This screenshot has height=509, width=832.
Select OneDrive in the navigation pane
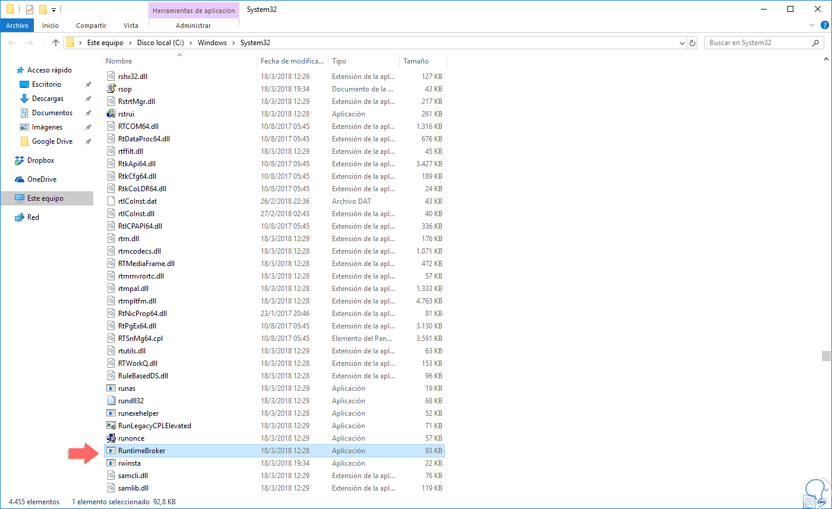tap(41, 179)
